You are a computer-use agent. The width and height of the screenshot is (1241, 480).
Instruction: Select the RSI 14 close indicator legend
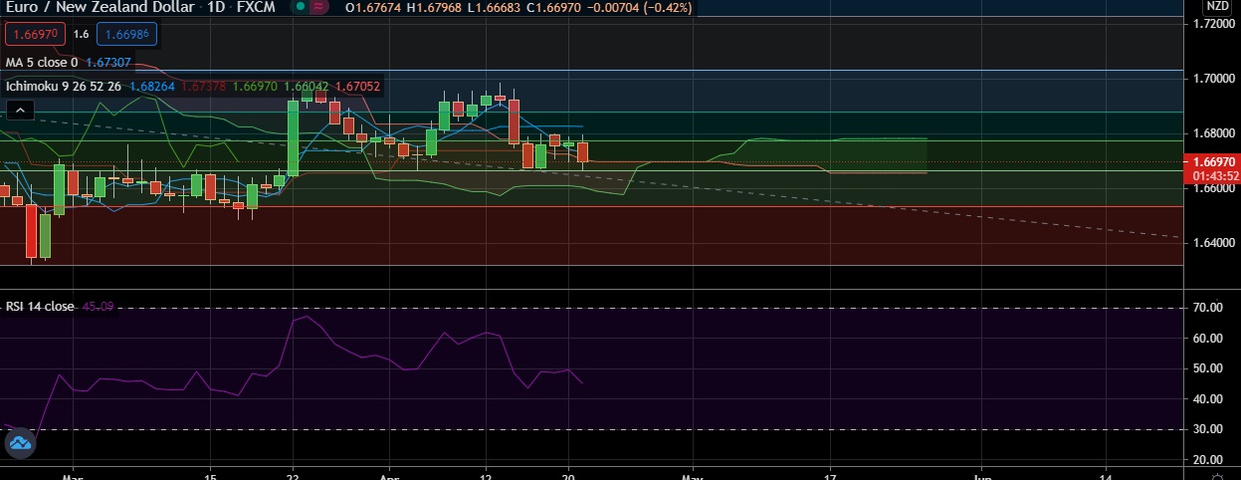click(40, 306)
